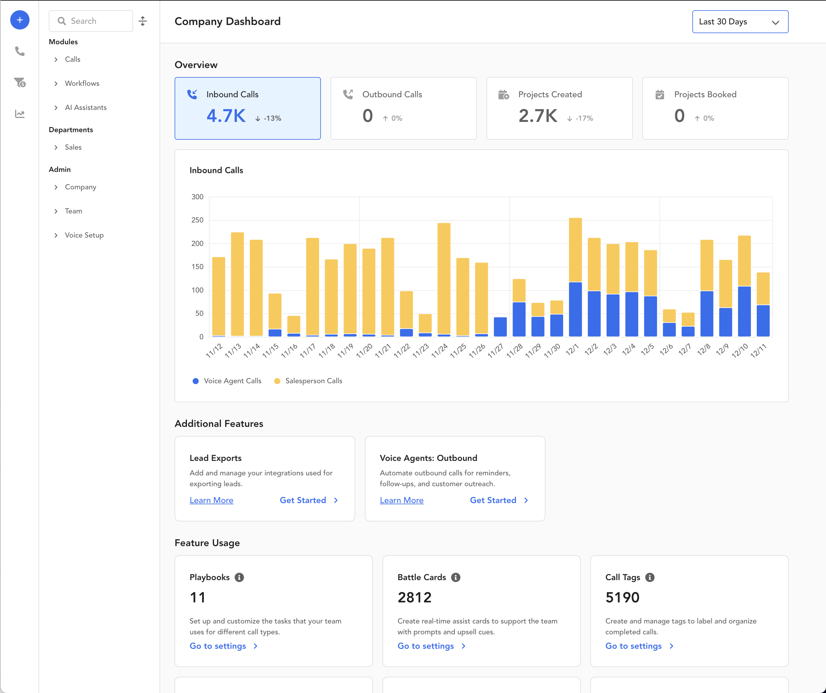Screen dimensions: 826x693
Task: Select the Projects Created overview card
Action: (559, 108)
